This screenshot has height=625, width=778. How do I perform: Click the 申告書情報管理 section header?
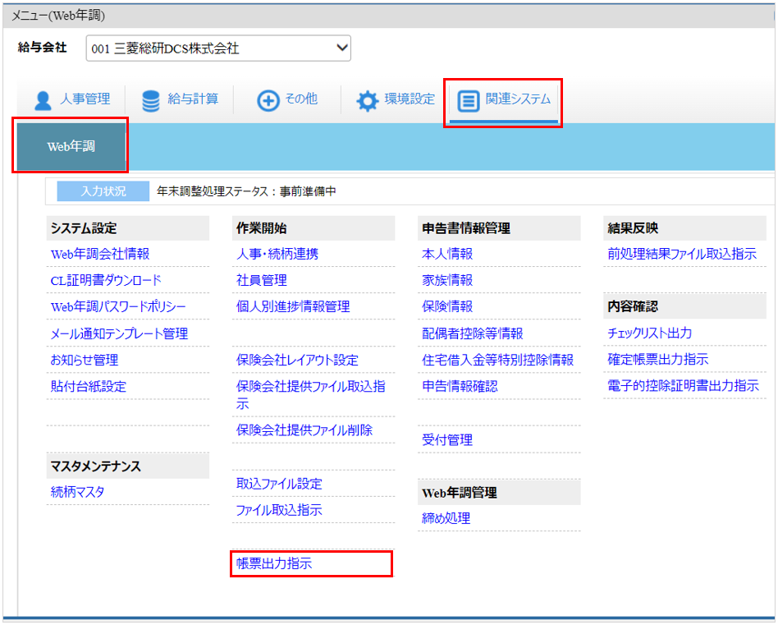tap(499, 228)
